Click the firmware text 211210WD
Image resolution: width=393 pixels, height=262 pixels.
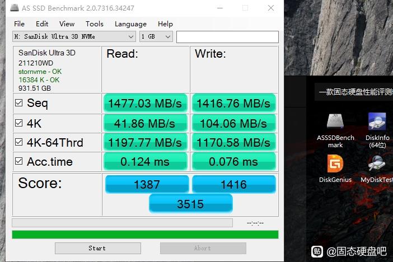pyautogui.click(x=36, y=63)
